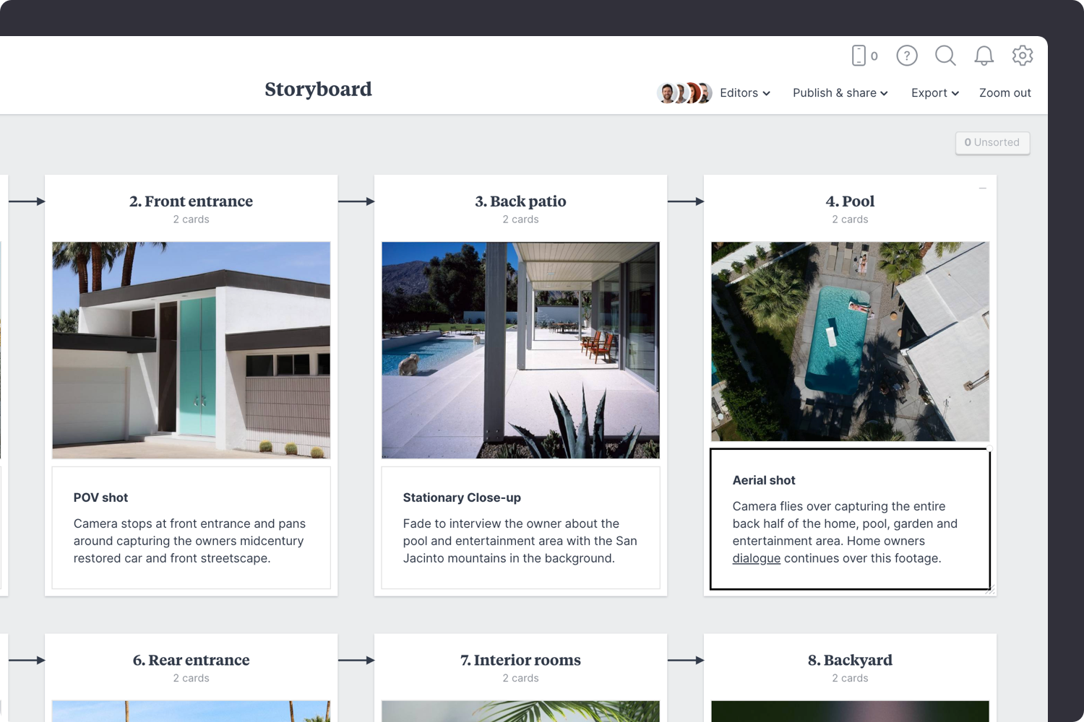This screenshot has height=722, width=1084.
Task: Click the Storyboard title
Action: pyautogui.click(x=318, y=90)
